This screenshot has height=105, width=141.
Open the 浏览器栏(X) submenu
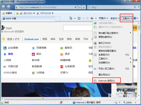tap(113, 62)
